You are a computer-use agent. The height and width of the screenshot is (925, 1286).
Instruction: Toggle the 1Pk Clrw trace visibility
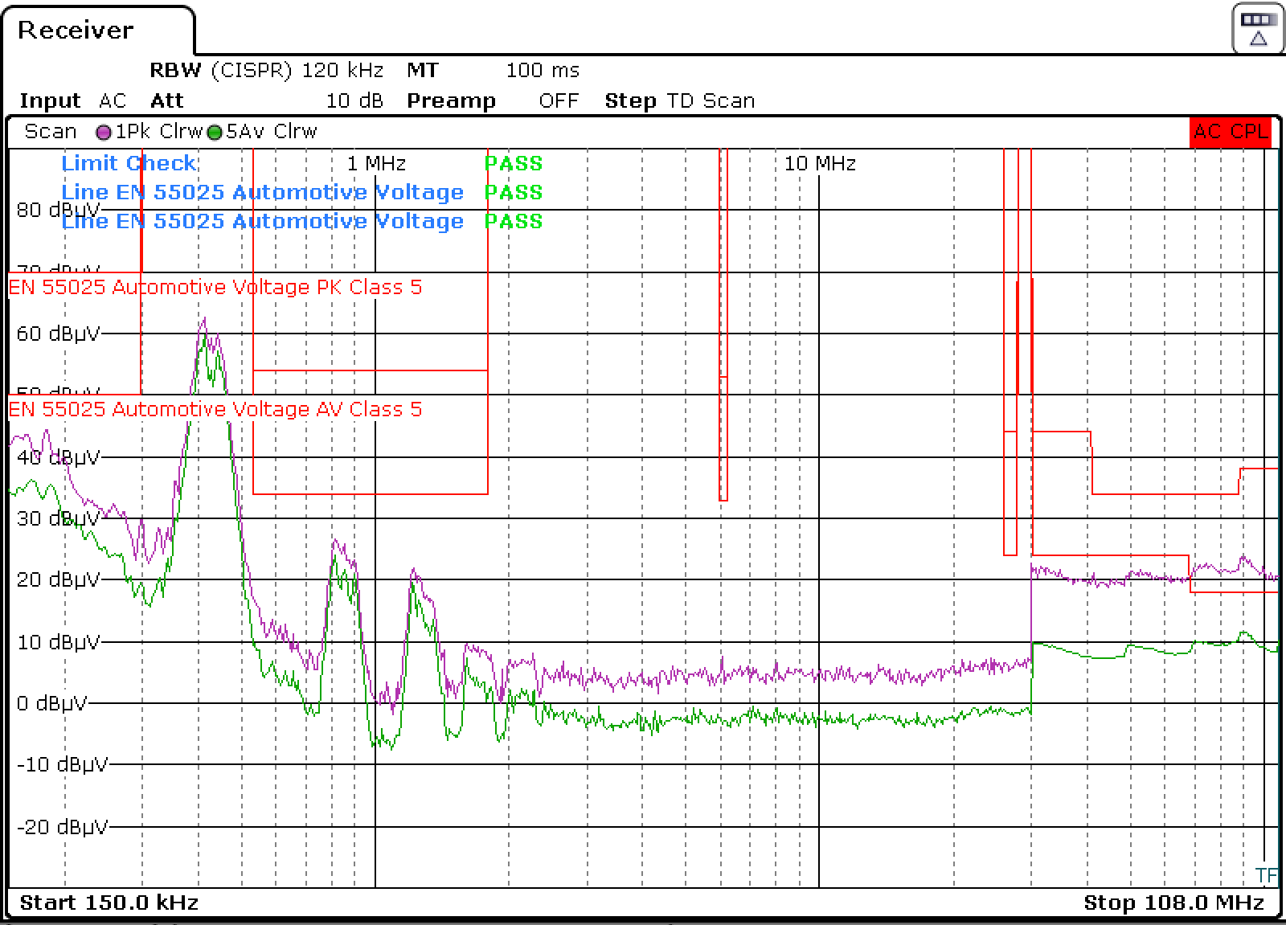pos(158,131)
